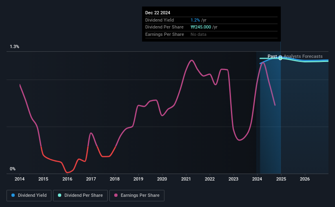
Task: Click the 0% y-axis label
Action: pos(13,169)
